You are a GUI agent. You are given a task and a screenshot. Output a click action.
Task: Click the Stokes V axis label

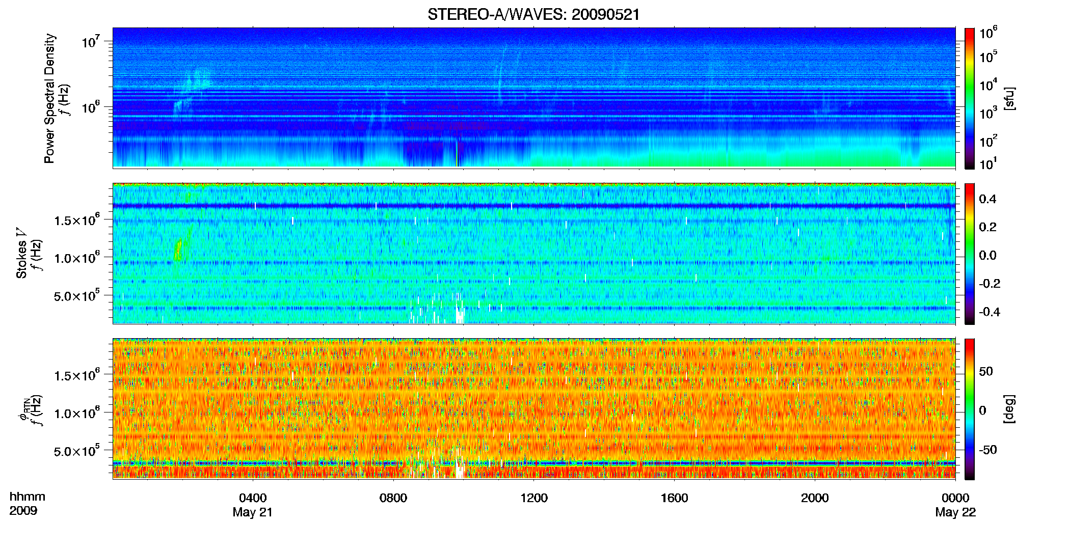pyautogui.click(x=21, y=253)
